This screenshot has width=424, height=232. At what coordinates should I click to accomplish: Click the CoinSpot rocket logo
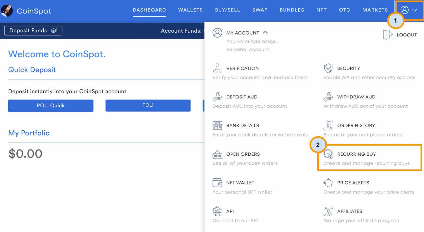point(7,11)
